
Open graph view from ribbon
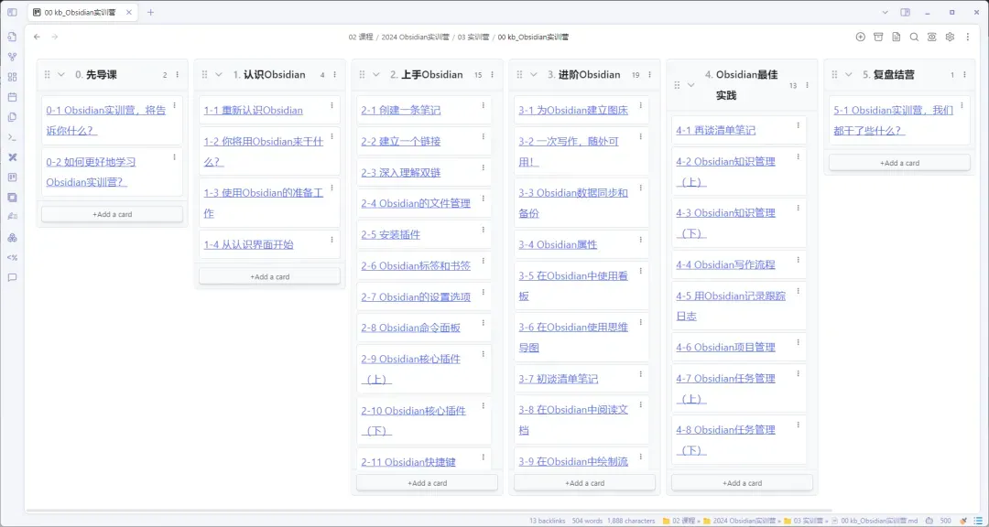point(12,57)
